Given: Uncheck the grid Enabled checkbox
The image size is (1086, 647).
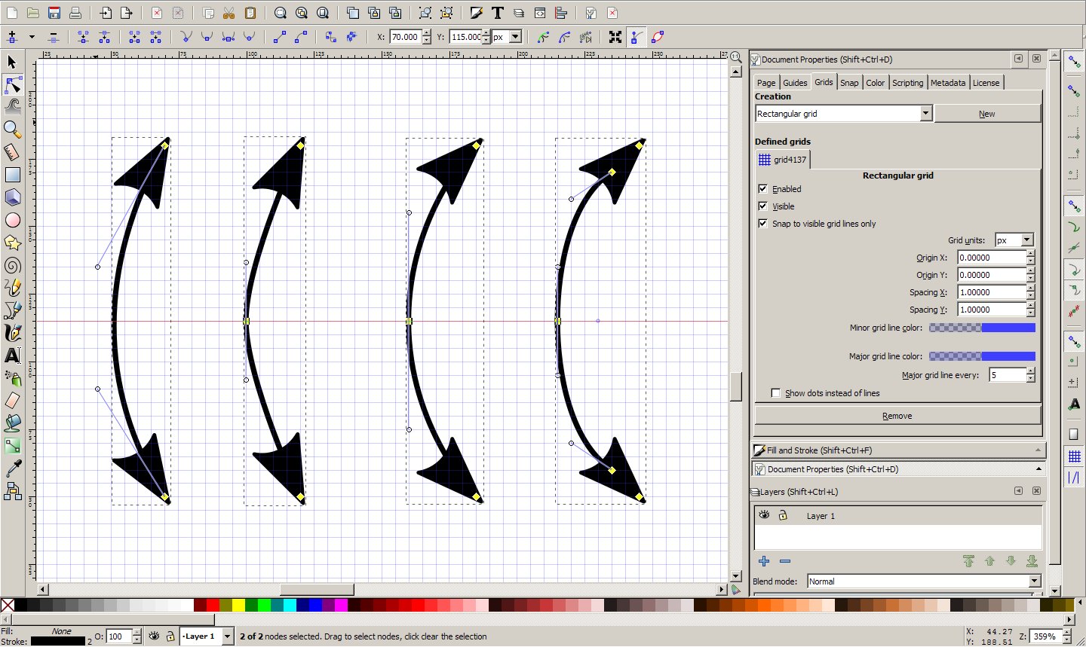Looking at the screenshot, I should click(763, 189).
